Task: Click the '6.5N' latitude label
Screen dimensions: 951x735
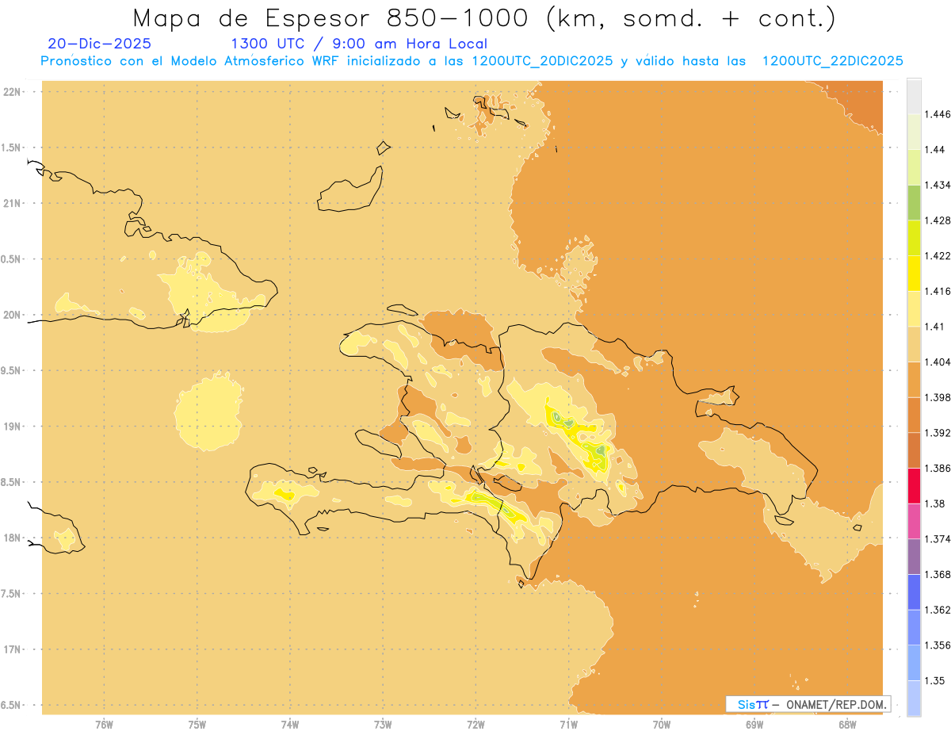Action: click(x=12, y=706)
